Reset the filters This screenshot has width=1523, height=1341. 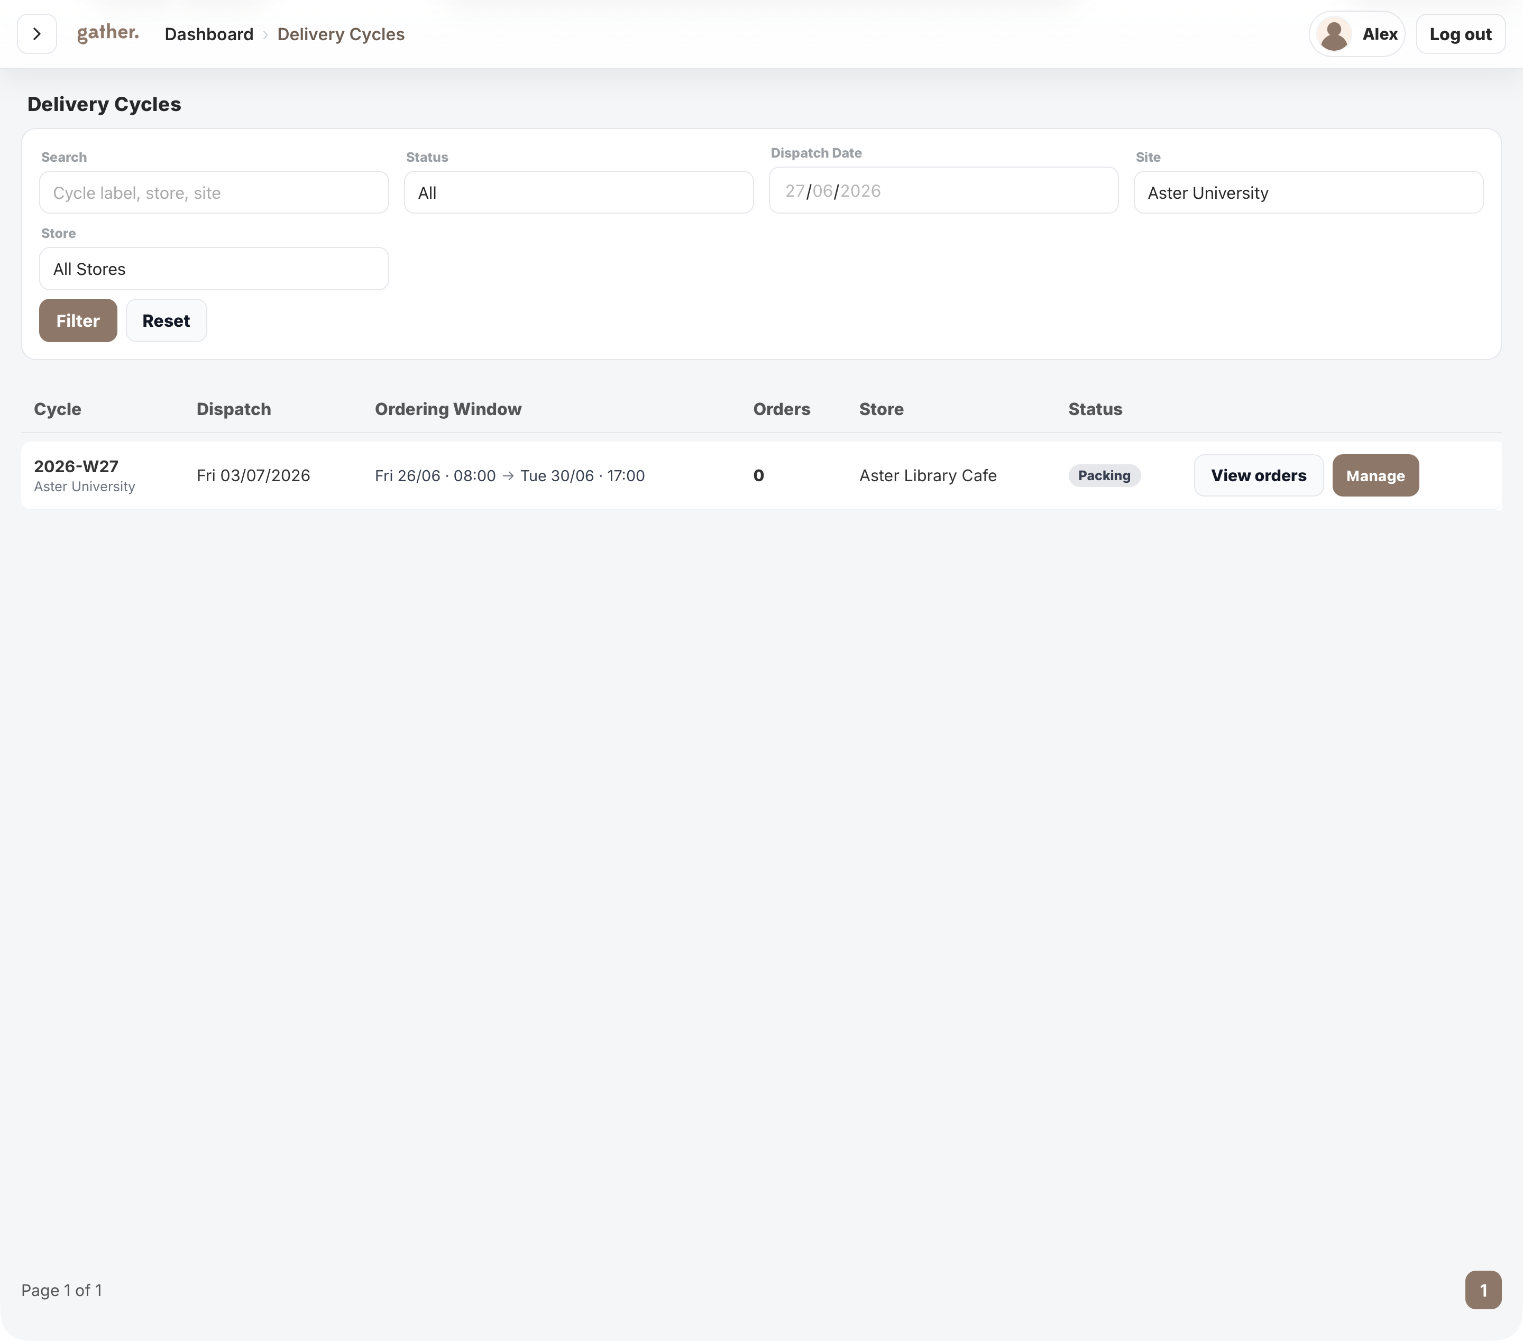tap(166, 321)
